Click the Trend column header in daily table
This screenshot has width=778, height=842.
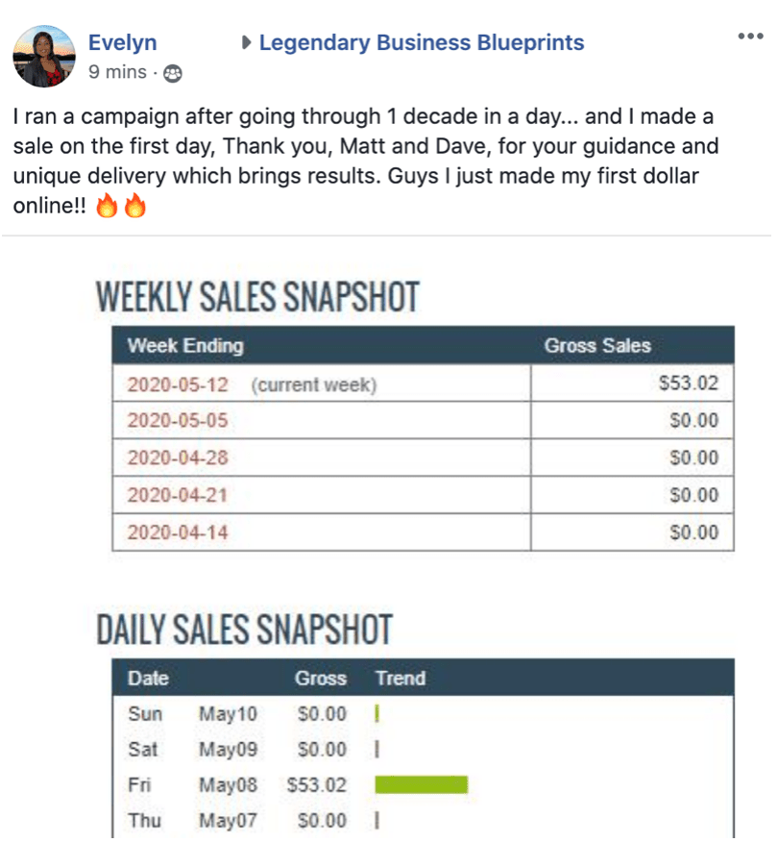tap(401, 679)
